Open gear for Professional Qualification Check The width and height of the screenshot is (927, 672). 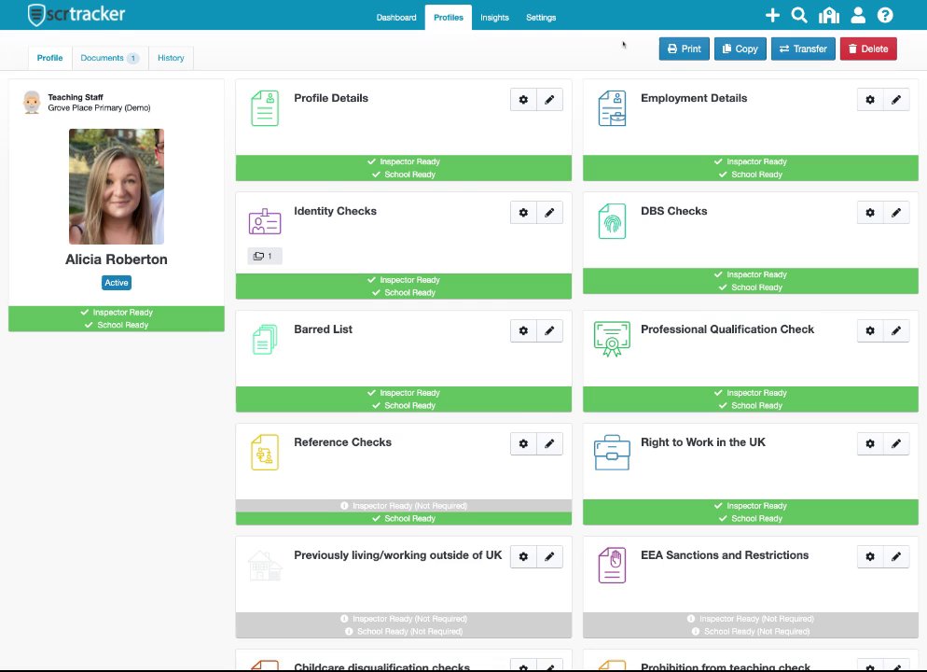pyautogui.click(x=870, y=330)
